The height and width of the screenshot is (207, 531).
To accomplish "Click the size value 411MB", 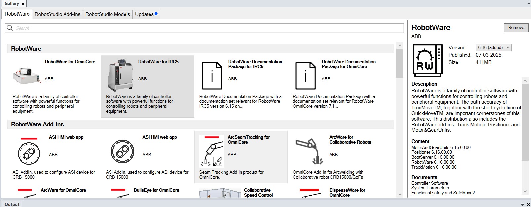I will pos(484,62).
